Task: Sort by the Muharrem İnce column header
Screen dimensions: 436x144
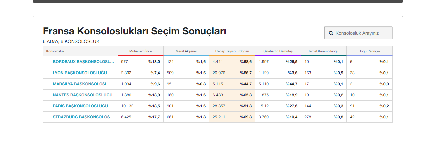Action: tap(140, 51)
